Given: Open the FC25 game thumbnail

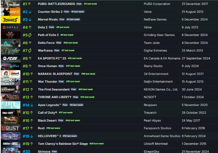Looking at the screenshot, I should pyautogui.click(x=10, y=58).
